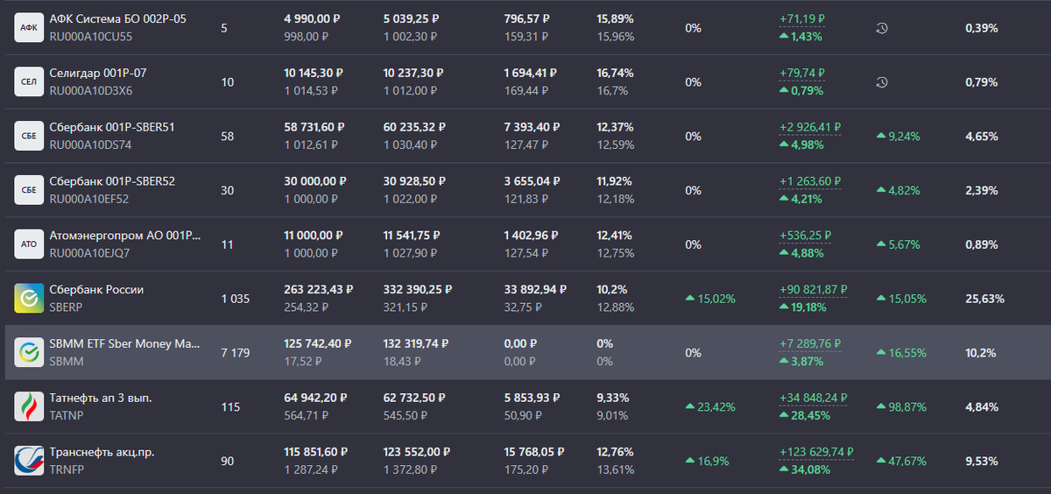This screenshot has width=1051, height=494.
Task: Click profit +536,25 ₽ for Атомэнергопром
Action: pyautogui.click(x=805, y=236)
